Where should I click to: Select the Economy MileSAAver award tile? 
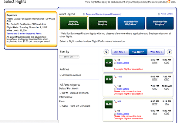[73, 23]
